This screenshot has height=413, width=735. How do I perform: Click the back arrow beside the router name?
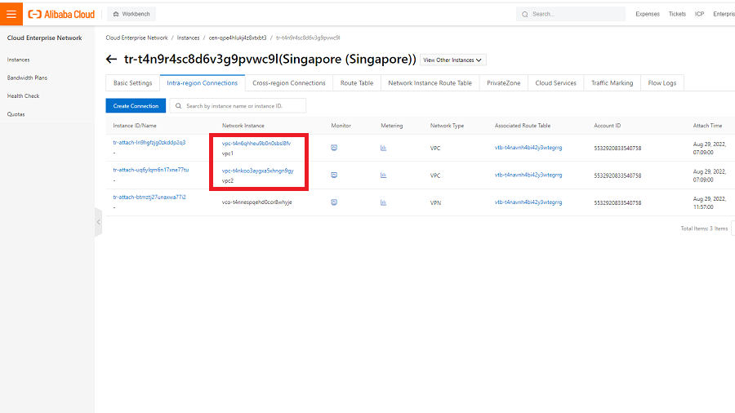point(112,60)
